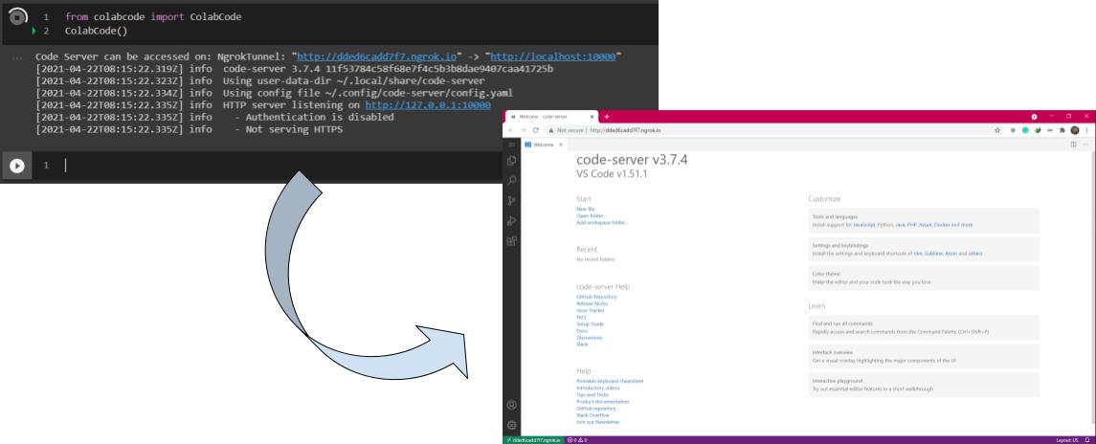Open a new browser tab
Screen dimensions: 1096x444
point(607,117)
